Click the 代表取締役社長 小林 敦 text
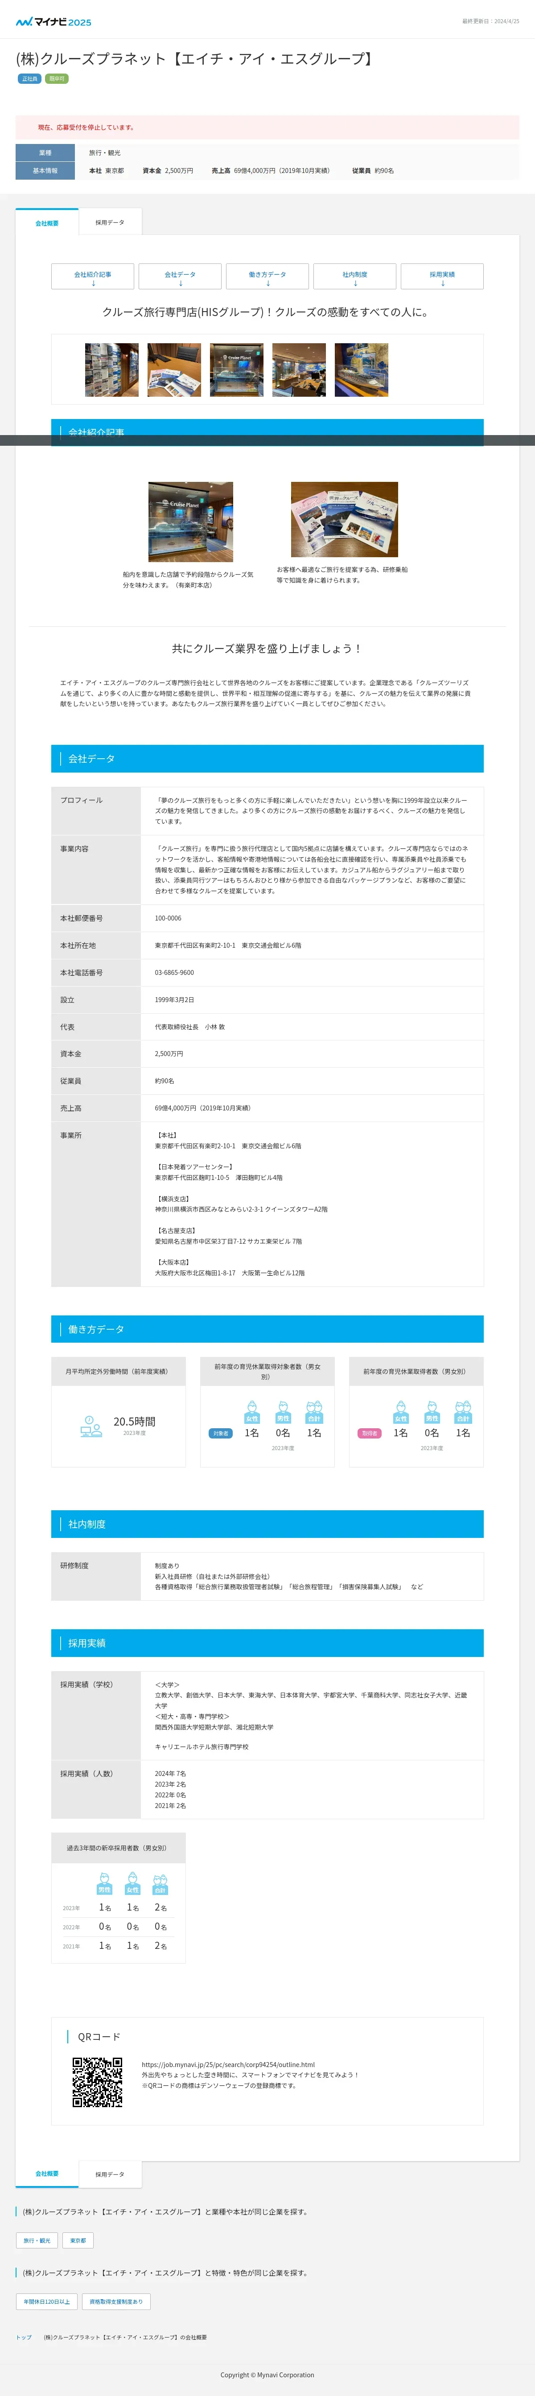The image size is (535, 2396). [x=190, y=1027]
